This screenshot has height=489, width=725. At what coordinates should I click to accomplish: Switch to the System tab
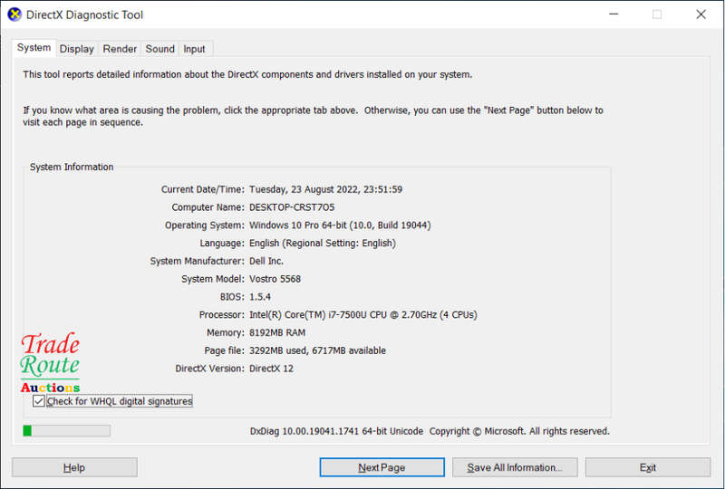point(34,48)
